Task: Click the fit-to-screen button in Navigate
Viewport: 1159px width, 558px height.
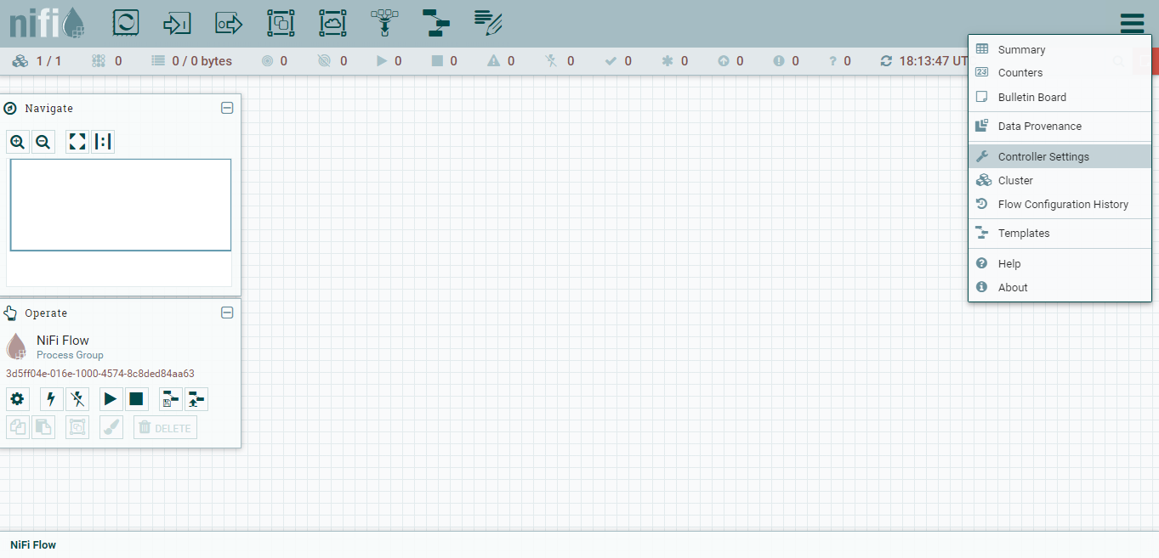Action: click(77, 142)
